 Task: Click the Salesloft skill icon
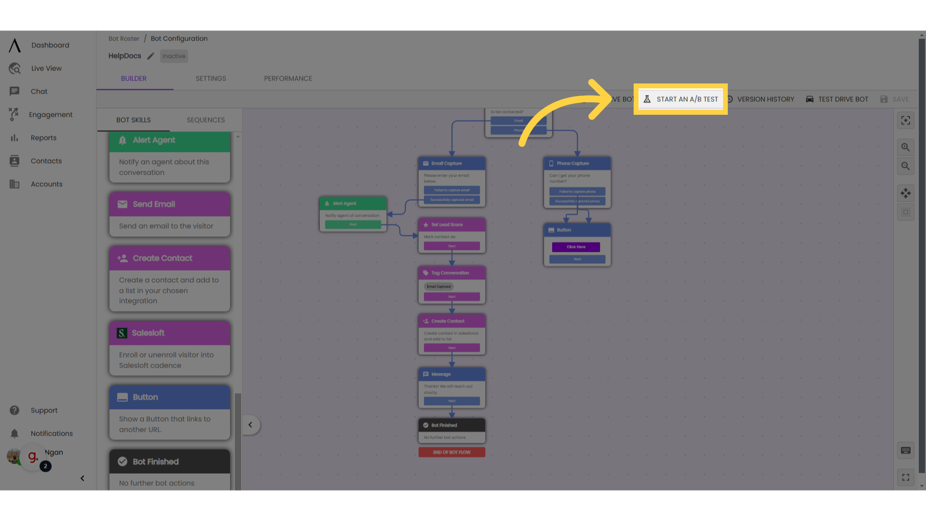click(122, 331)
